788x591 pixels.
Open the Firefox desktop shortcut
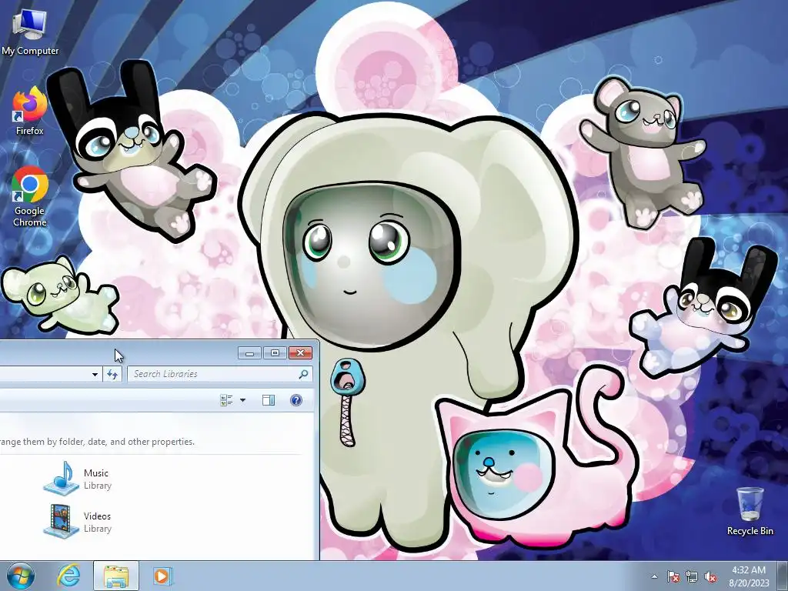coord(29,112)
